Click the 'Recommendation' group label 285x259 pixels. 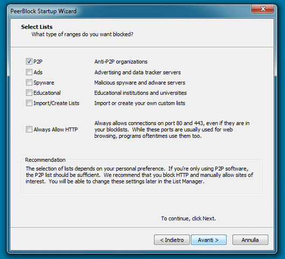(x=45, y=160)
